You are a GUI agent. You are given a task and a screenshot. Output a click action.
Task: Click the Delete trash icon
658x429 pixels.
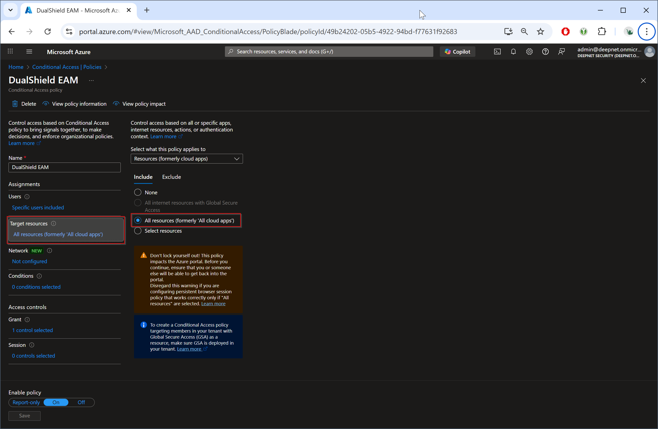click(15, 104)
